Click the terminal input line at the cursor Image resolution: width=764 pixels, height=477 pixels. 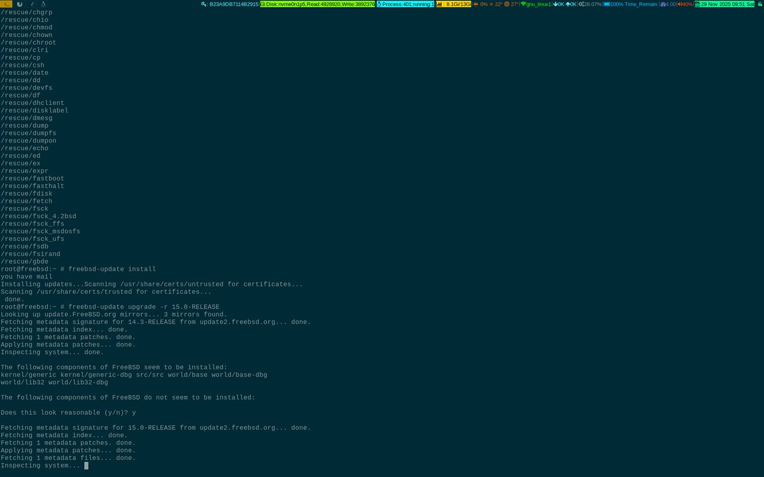[86, 465]
